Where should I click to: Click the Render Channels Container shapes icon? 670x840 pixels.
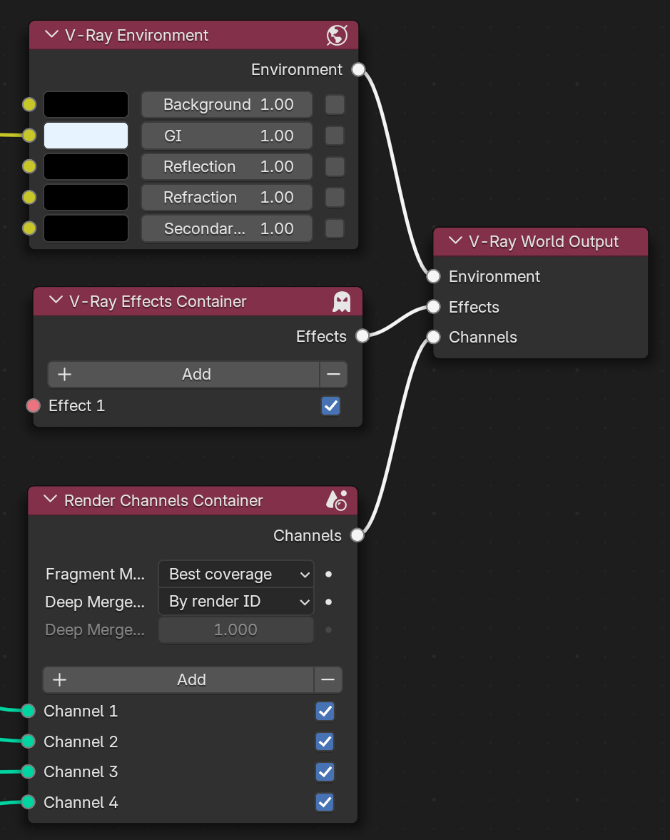(x=337, y=500)
